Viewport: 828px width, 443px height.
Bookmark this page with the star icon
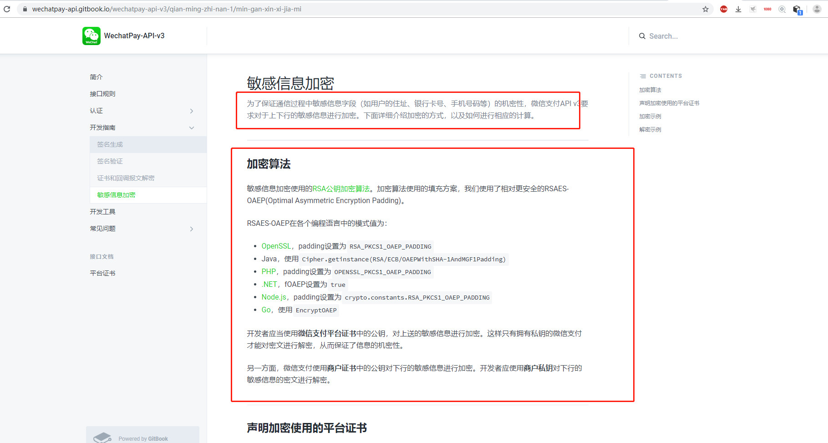point(706,9)
